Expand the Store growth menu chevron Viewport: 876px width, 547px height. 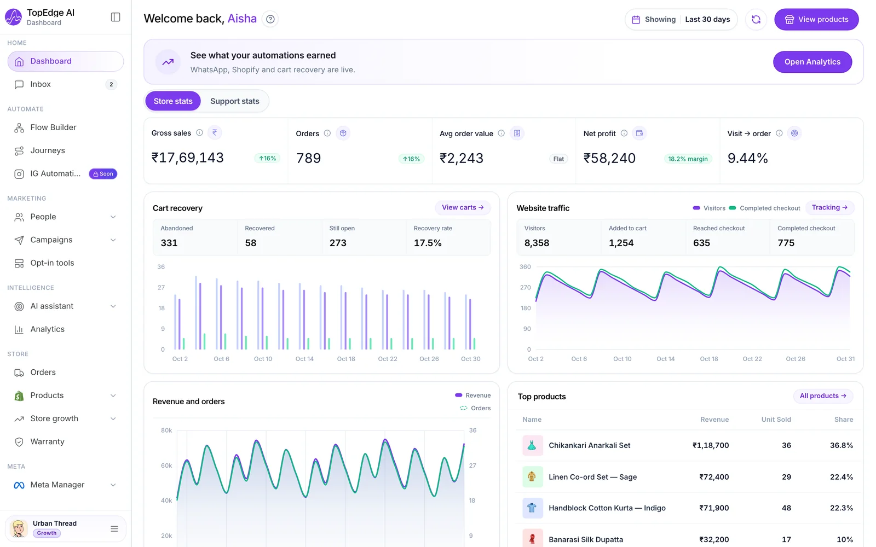click(x=113, y=419)
